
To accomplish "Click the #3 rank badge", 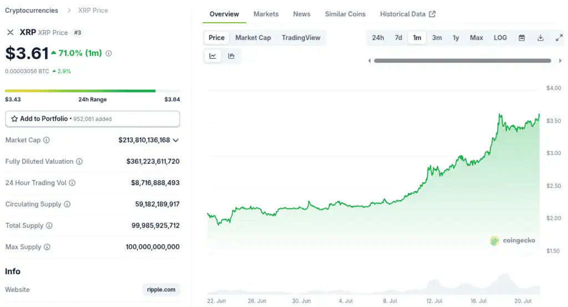I will coord(78,33).
